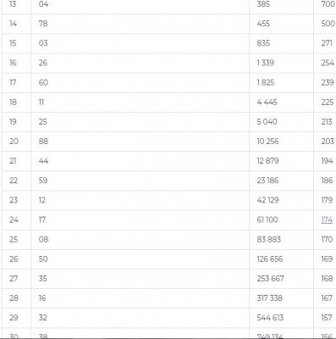Select the 23 186 value
The image size is (336, 339).
click(267, 181)
